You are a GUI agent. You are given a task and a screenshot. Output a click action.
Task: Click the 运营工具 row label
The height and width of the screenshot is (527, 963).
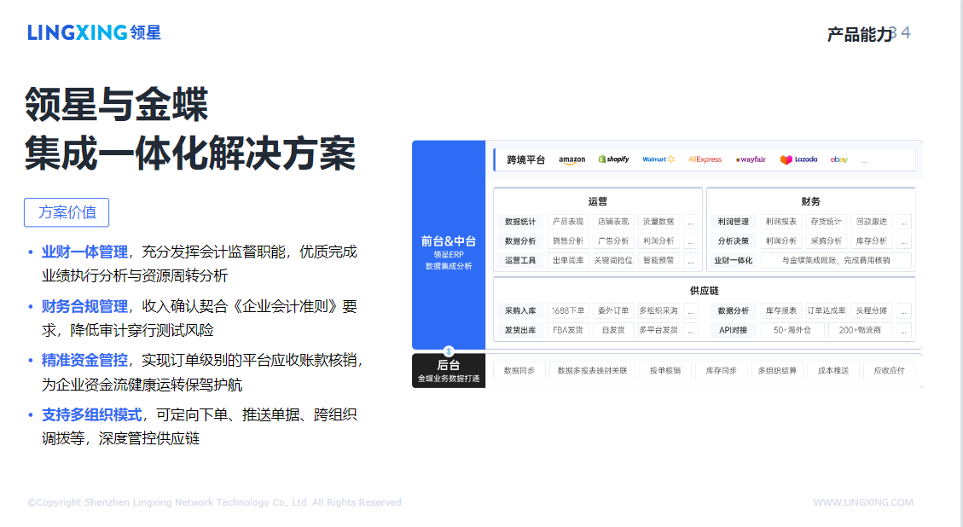520,260
